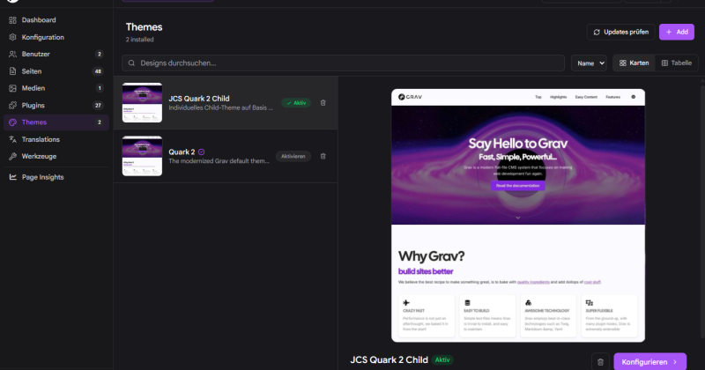Click the detail panel vertical scrollbar

702,211
